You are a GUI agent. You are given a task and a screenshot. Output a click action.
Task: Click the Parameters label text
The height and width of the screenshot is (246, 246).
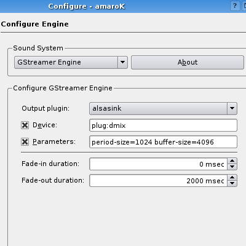pyautogui.click(x=54, y=141)
